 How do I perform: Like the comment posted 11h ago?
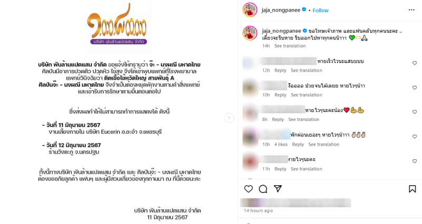point(415,161)
